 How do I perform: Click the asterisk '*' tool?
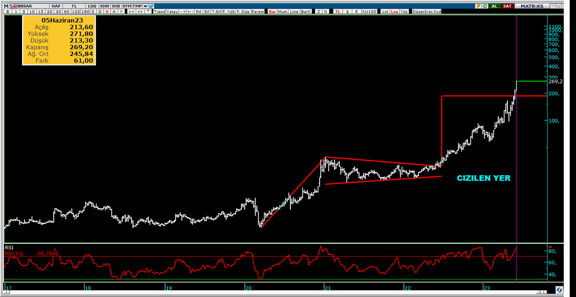(x=148, y=11)
